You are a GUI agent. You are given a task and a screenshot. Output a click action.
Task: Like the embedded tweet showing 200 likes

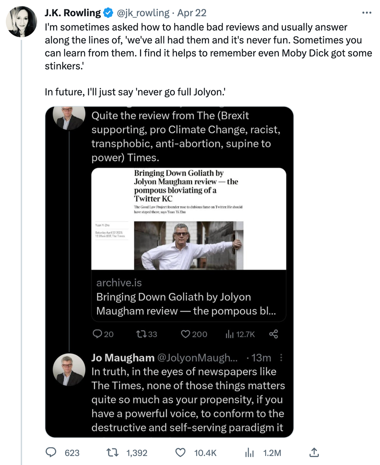click(x=186, y=334)
